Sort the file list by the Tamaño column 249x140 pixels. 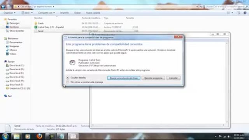[130, 18]
